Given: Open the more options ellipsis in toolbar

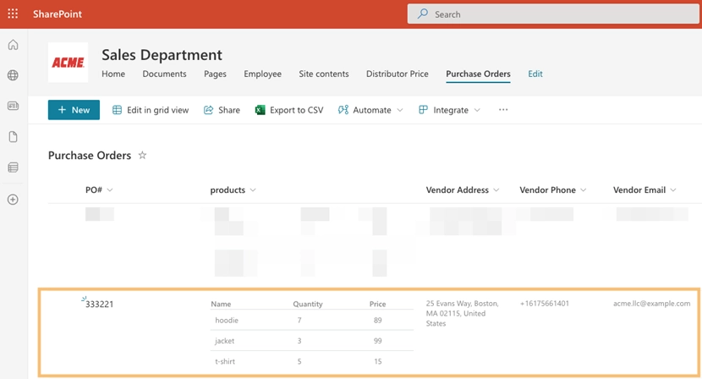Looking at the screenshot, I should 503,110.
